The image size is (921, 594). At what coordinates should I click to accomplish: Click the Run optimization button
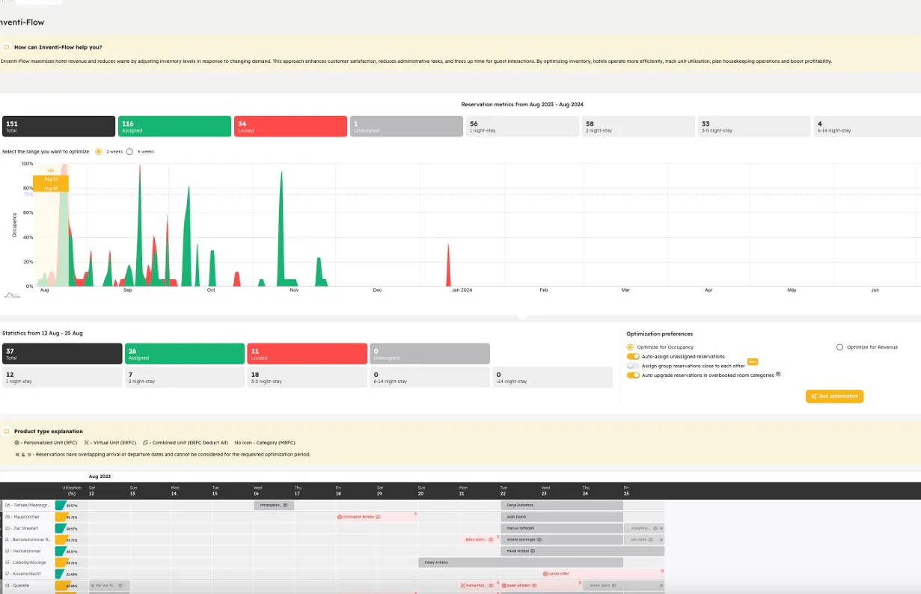[x=834, y=396]
